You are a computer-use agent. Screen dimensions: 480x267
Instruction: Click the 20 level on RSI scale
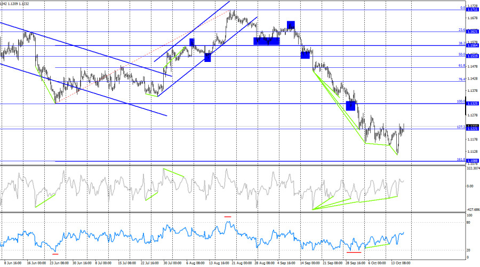(468, 250)
